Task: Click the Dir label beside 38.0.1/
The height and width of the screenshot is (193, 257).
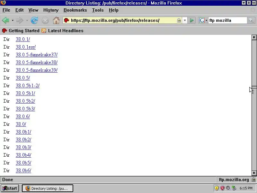Action: click(6, 39)
